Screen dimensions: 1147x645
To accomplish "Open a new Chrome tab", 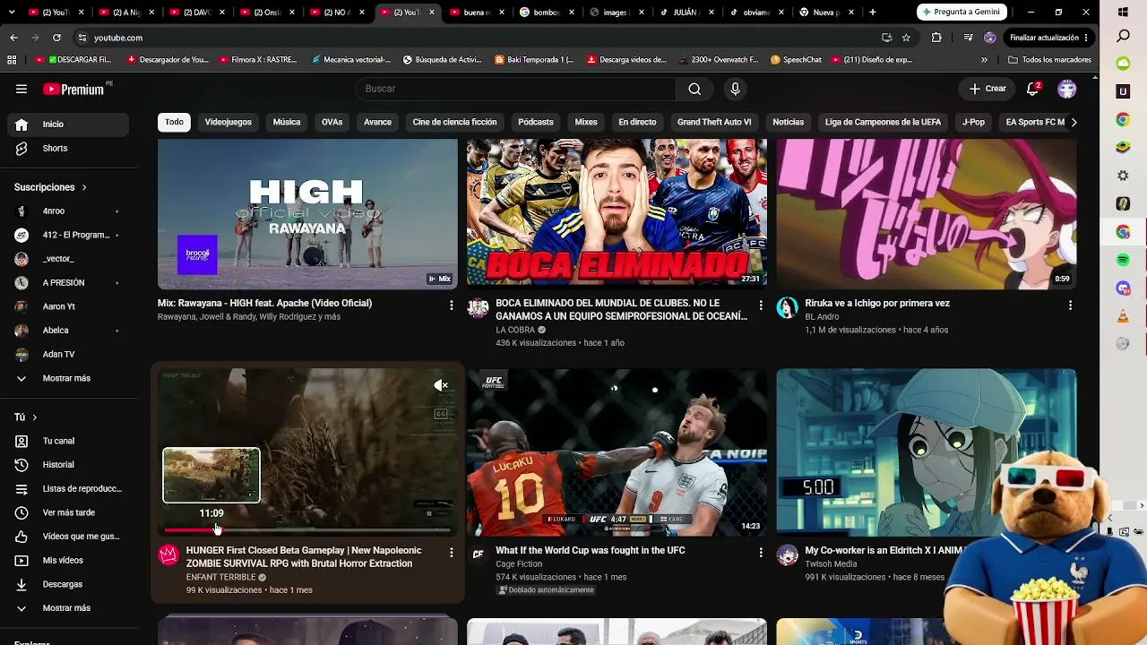I will pyautogui.click(x=872, y=13).
